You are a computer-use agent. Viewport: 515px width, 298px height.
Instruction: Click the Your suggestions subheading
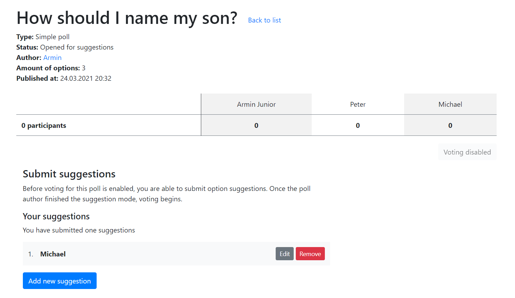pos(56,217)
